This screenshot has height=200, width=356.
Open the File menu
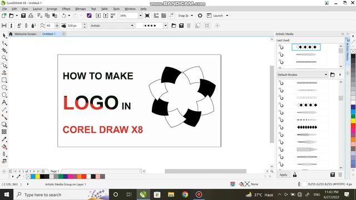click(4, 9)
